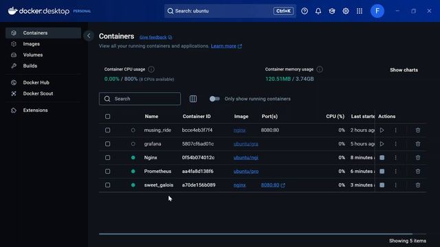Start the grafana container
Screen dimensions: 440x247
click(x=382, y=144)
